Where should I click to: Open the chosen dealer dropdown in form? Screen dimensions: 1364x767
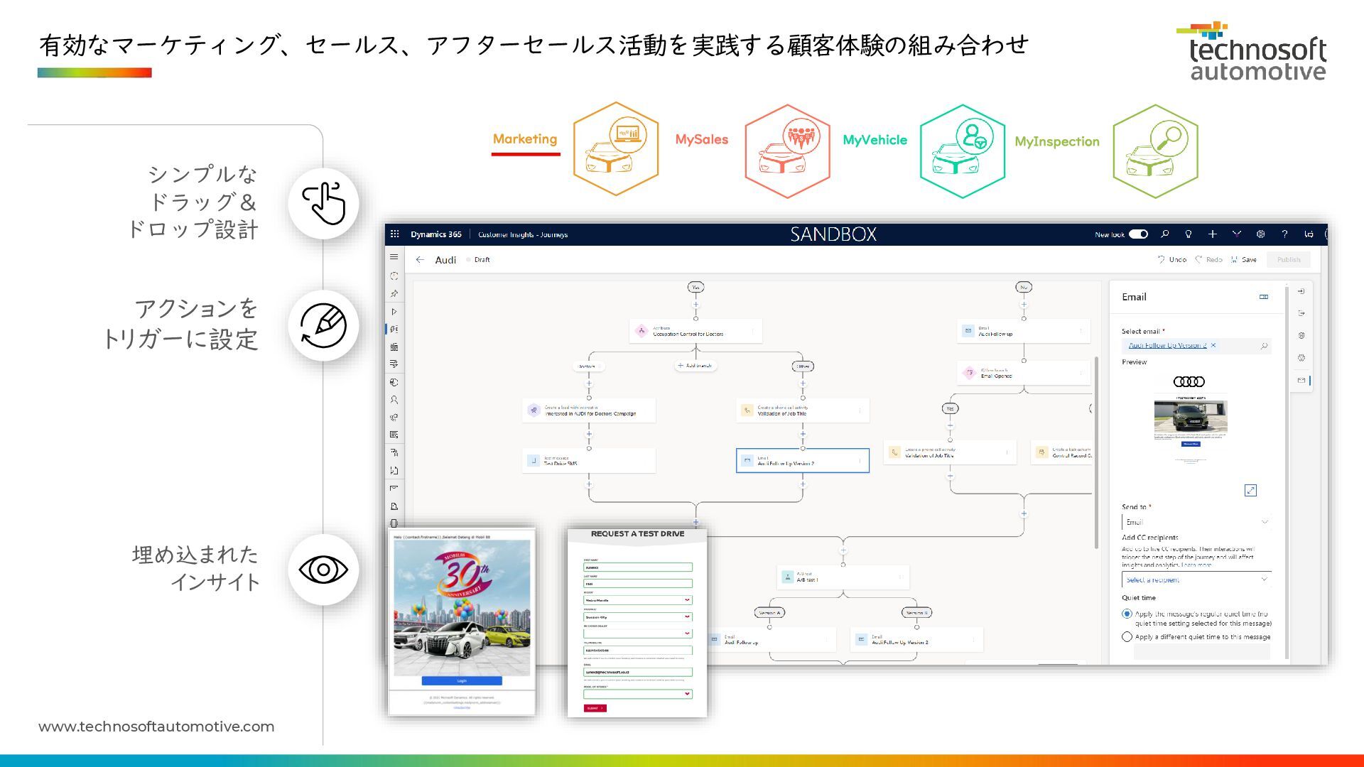[637, 633]
